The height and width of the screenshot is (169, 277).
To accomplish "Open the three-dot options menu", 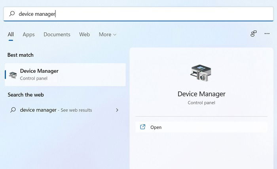I will (267, 34).
